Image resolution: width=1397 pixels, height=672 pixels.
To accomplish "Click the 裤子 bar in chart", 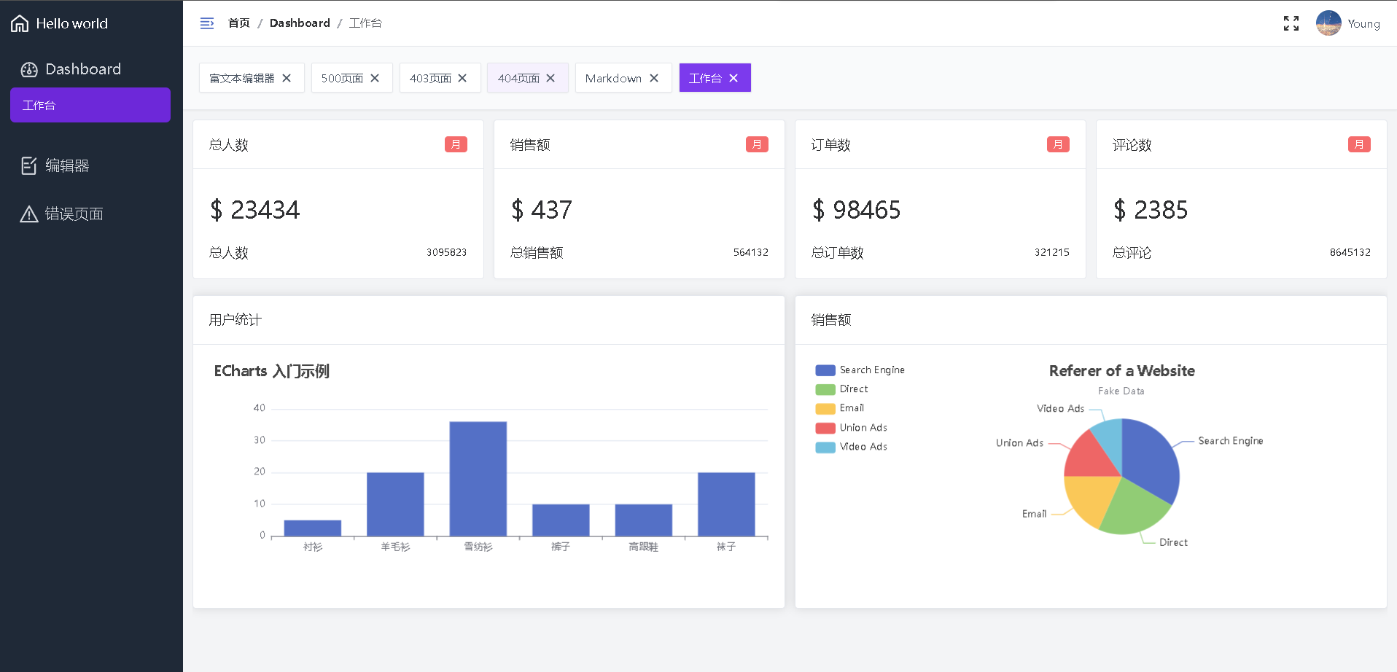I will pyautogui.click(x=561, y=520).
